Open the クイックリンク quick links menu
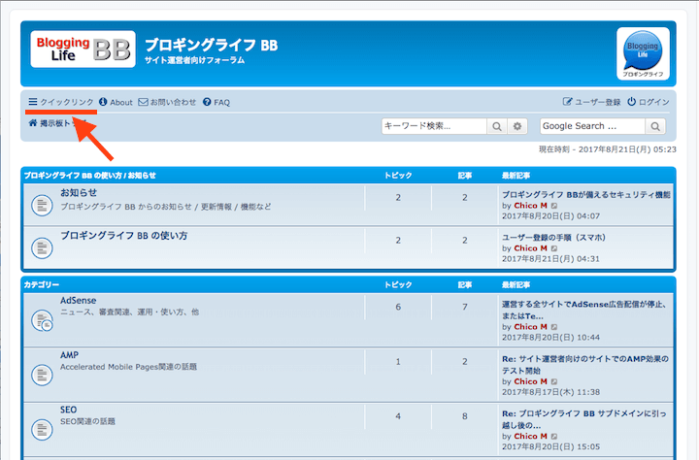 [61, 102]
